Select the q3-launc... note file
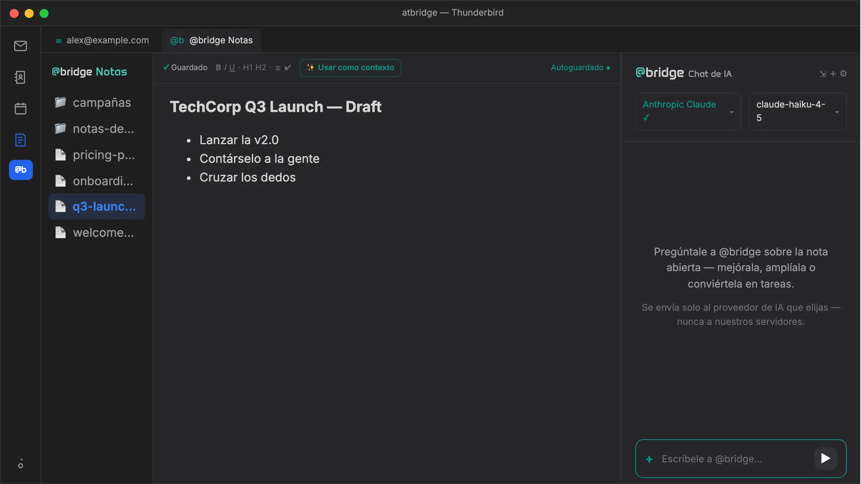 tap(96, 207)
